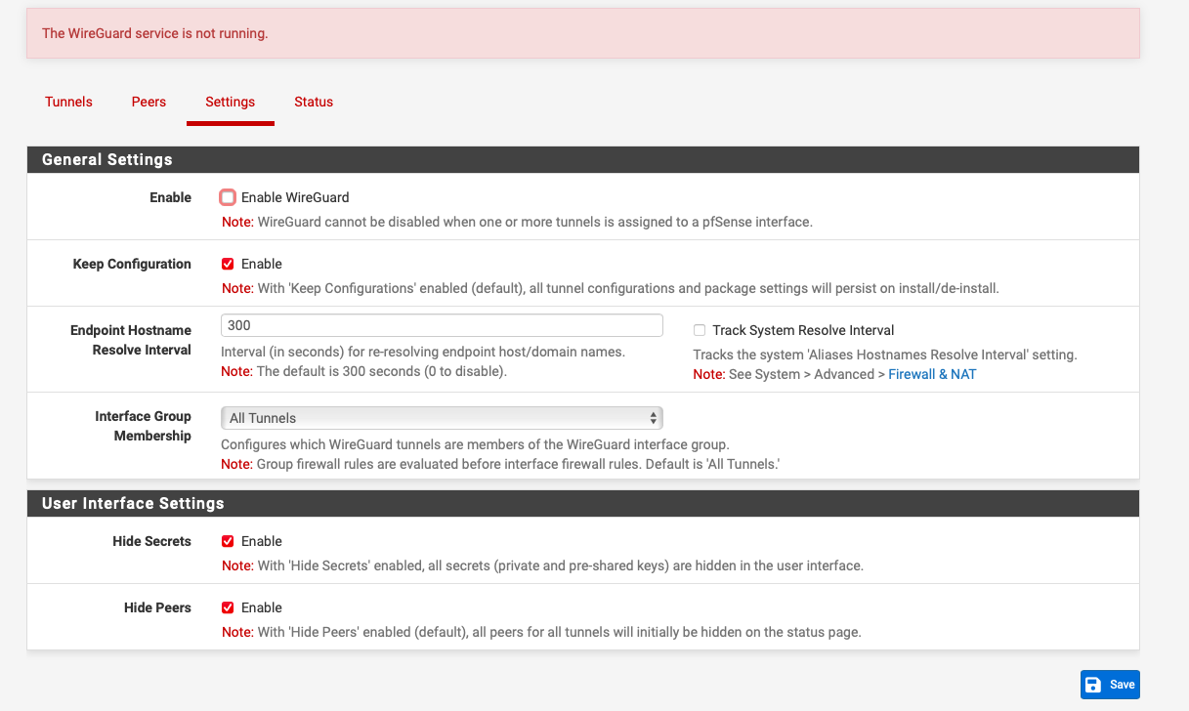
Task: Untick the Hide Peers Enable checkbox
Action: tap(228, 607)
